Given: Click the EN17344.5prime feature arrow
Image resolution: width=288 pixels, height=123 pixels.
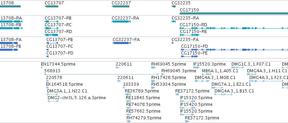Looking at the screenshot, I should point(42,68).
